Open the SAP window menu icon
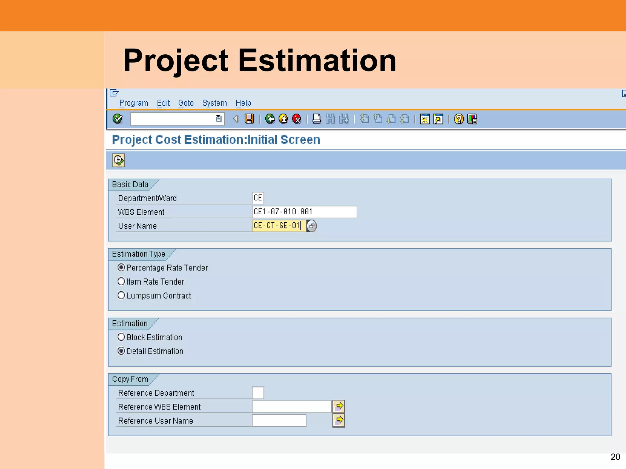Screen dimensions: 626x469 click(114, 93)
